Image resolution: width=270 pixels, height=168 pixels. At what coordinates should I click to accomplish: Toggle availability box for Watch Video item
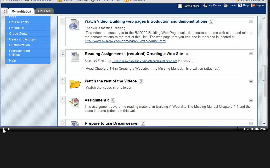[251, 21]
